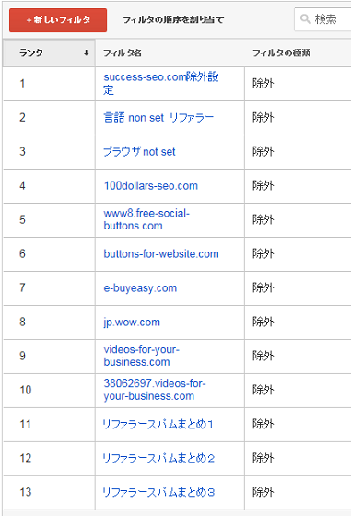Click the search magnifier icon
Screen dimensions: 351x516
click(x=305, y=19)
